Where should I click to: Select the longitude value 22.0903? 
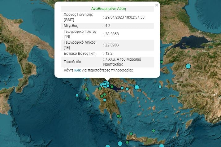[x=112, y=45]
